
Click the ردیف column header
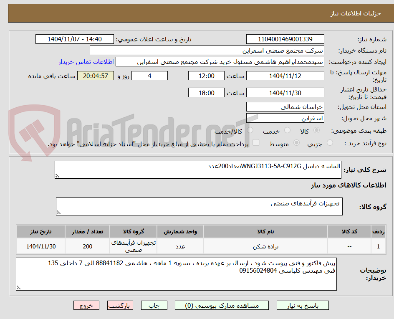(x=378, y=231)
